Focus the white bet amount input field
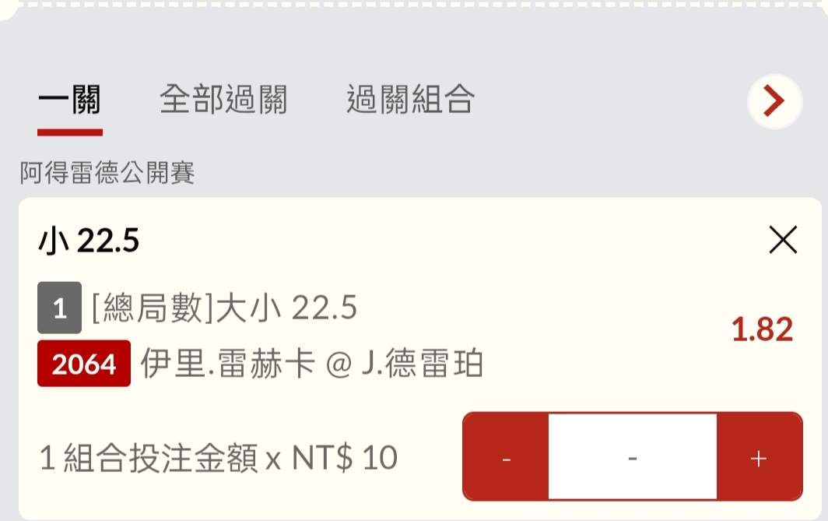The height and width of the screenshot is (521, 828). coord(632,458)
